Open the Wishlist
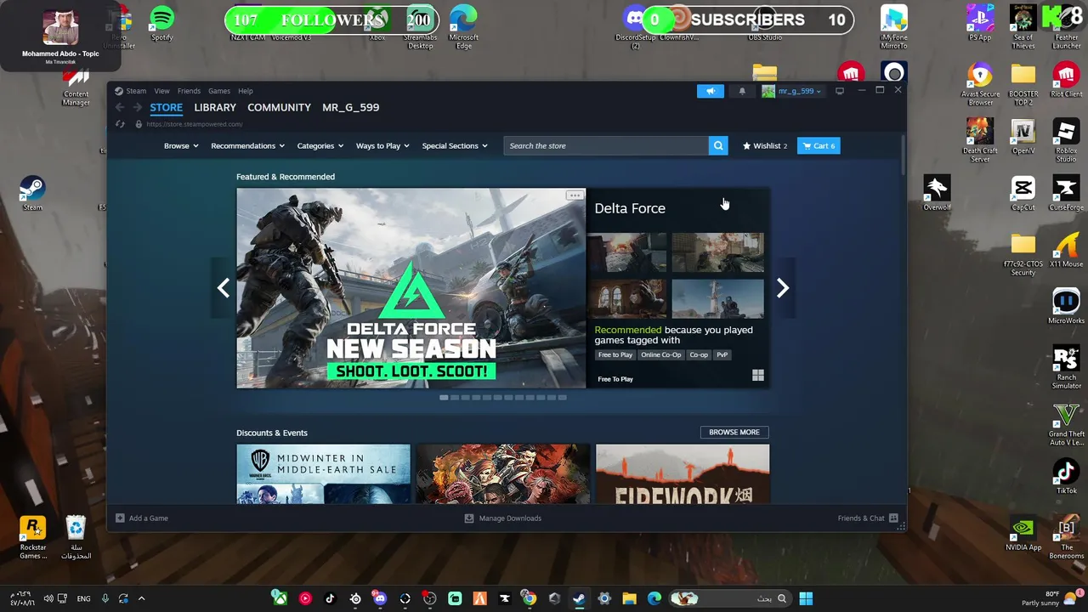 pos(765,146)
